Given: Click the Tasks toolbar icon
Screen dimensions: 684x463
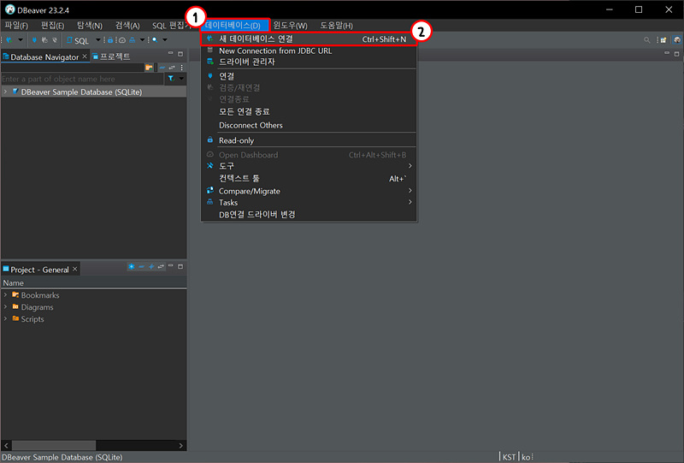Looking at the screenshot, I should click(133, 40).
